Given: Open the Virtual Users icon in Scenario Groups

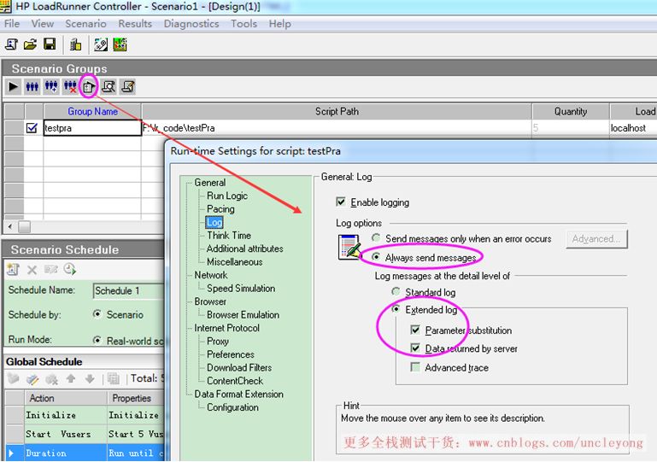Looking at the screenshot, I should [x=32, y=87].
